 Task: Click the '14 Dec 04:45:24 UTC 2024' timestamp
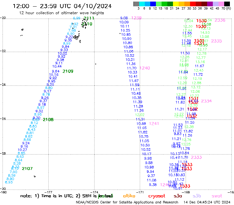pos(207,202)
